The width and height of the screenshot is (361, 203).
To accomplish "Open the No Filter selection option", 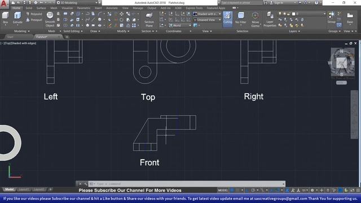I will pyautogui.click(x=241, y=18).
